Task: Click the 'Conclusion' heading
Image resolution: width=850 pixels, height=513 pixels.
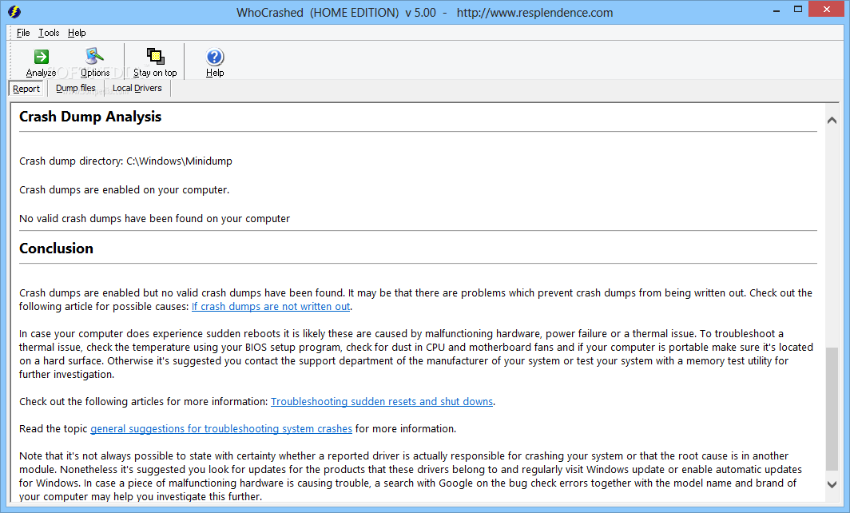Action: point(57,249)
